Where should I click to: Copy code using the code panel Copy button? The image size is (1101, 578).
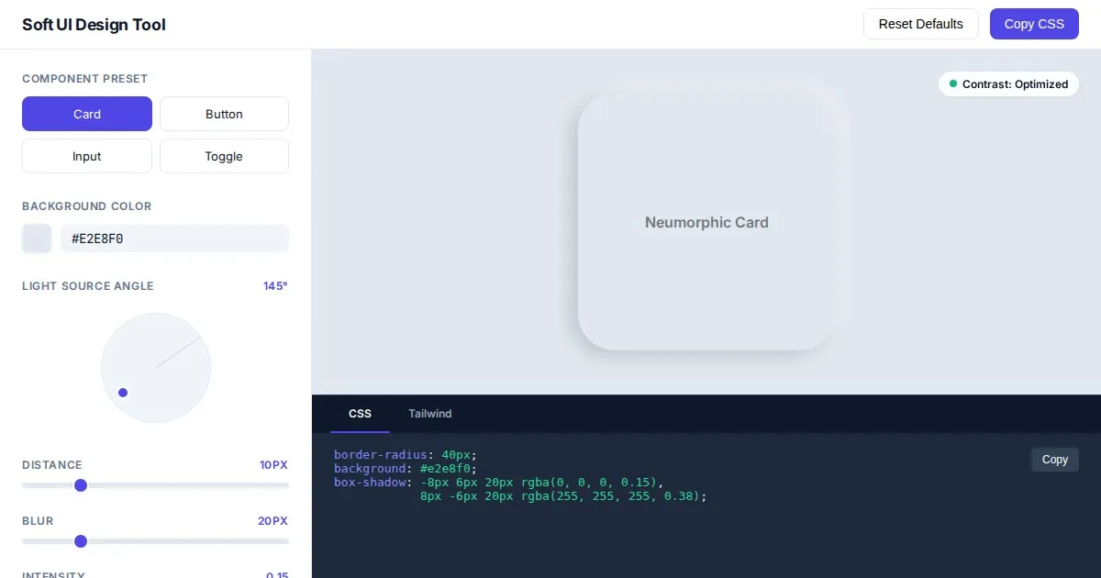click(1054, 460)
